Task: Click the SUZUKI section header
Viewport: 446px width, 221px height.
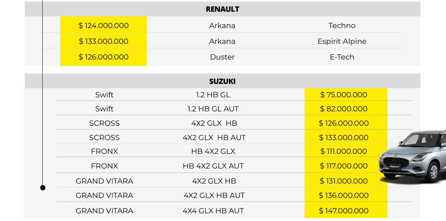Action: [x=222, y=81]
